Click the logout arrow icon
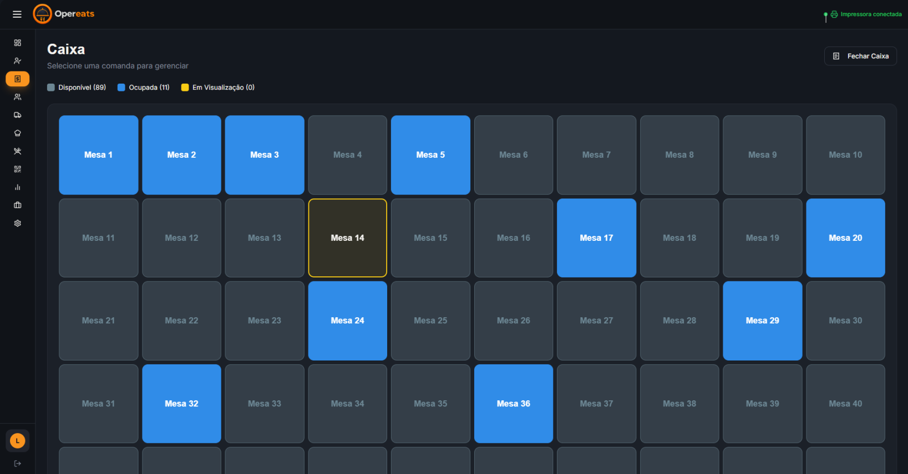908x474 pixels. pos(18,463)
